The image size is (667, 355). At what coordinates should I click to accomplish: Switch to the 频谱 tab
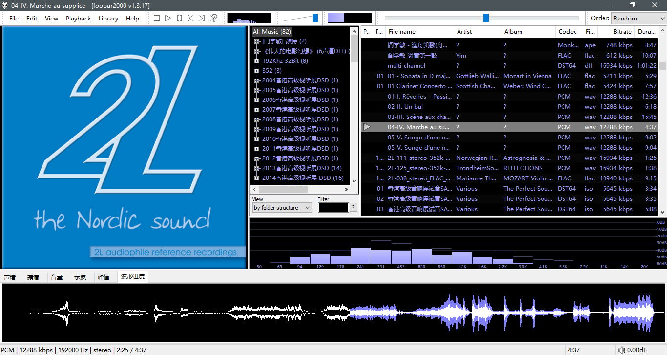pos(33,277)
